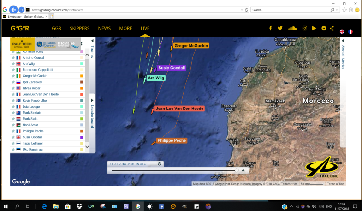
Task: Toggle favorite star for Philippe Peche
Action: [x=13, y=131]
